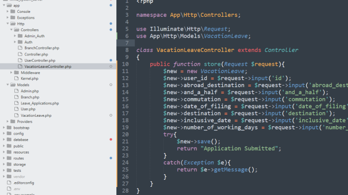
Task: Select the vendor folder label
Action: pos(19,177)
